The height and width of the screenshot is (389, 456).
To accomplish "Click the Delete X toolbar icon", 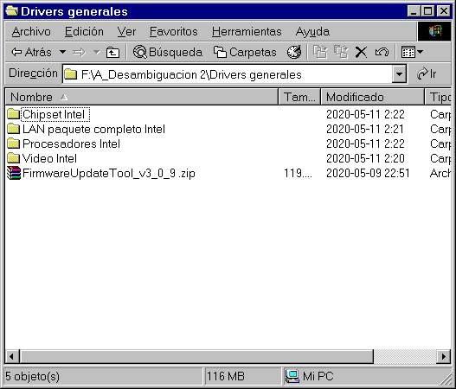I will click(361, 53).
